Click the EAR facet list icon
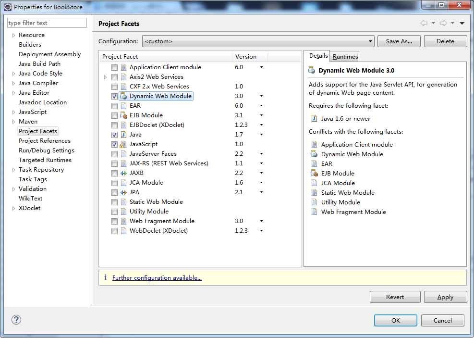Image resolution: width=474 pixels, height=338 pixels. point(123,106)
